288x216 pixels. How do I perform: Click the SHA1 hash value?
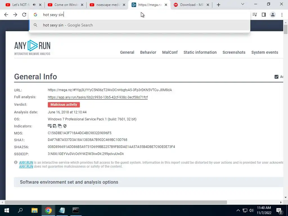point(87,140)
